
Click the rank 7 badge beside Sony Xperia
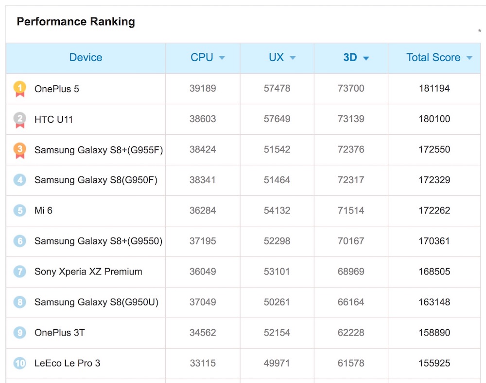click(x=19, y=271)
